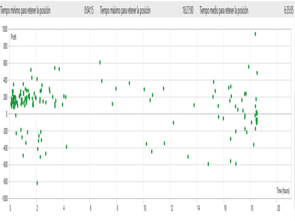
Task: Click the isolated point near -100 at 12 hours
Action: (173, 122)
